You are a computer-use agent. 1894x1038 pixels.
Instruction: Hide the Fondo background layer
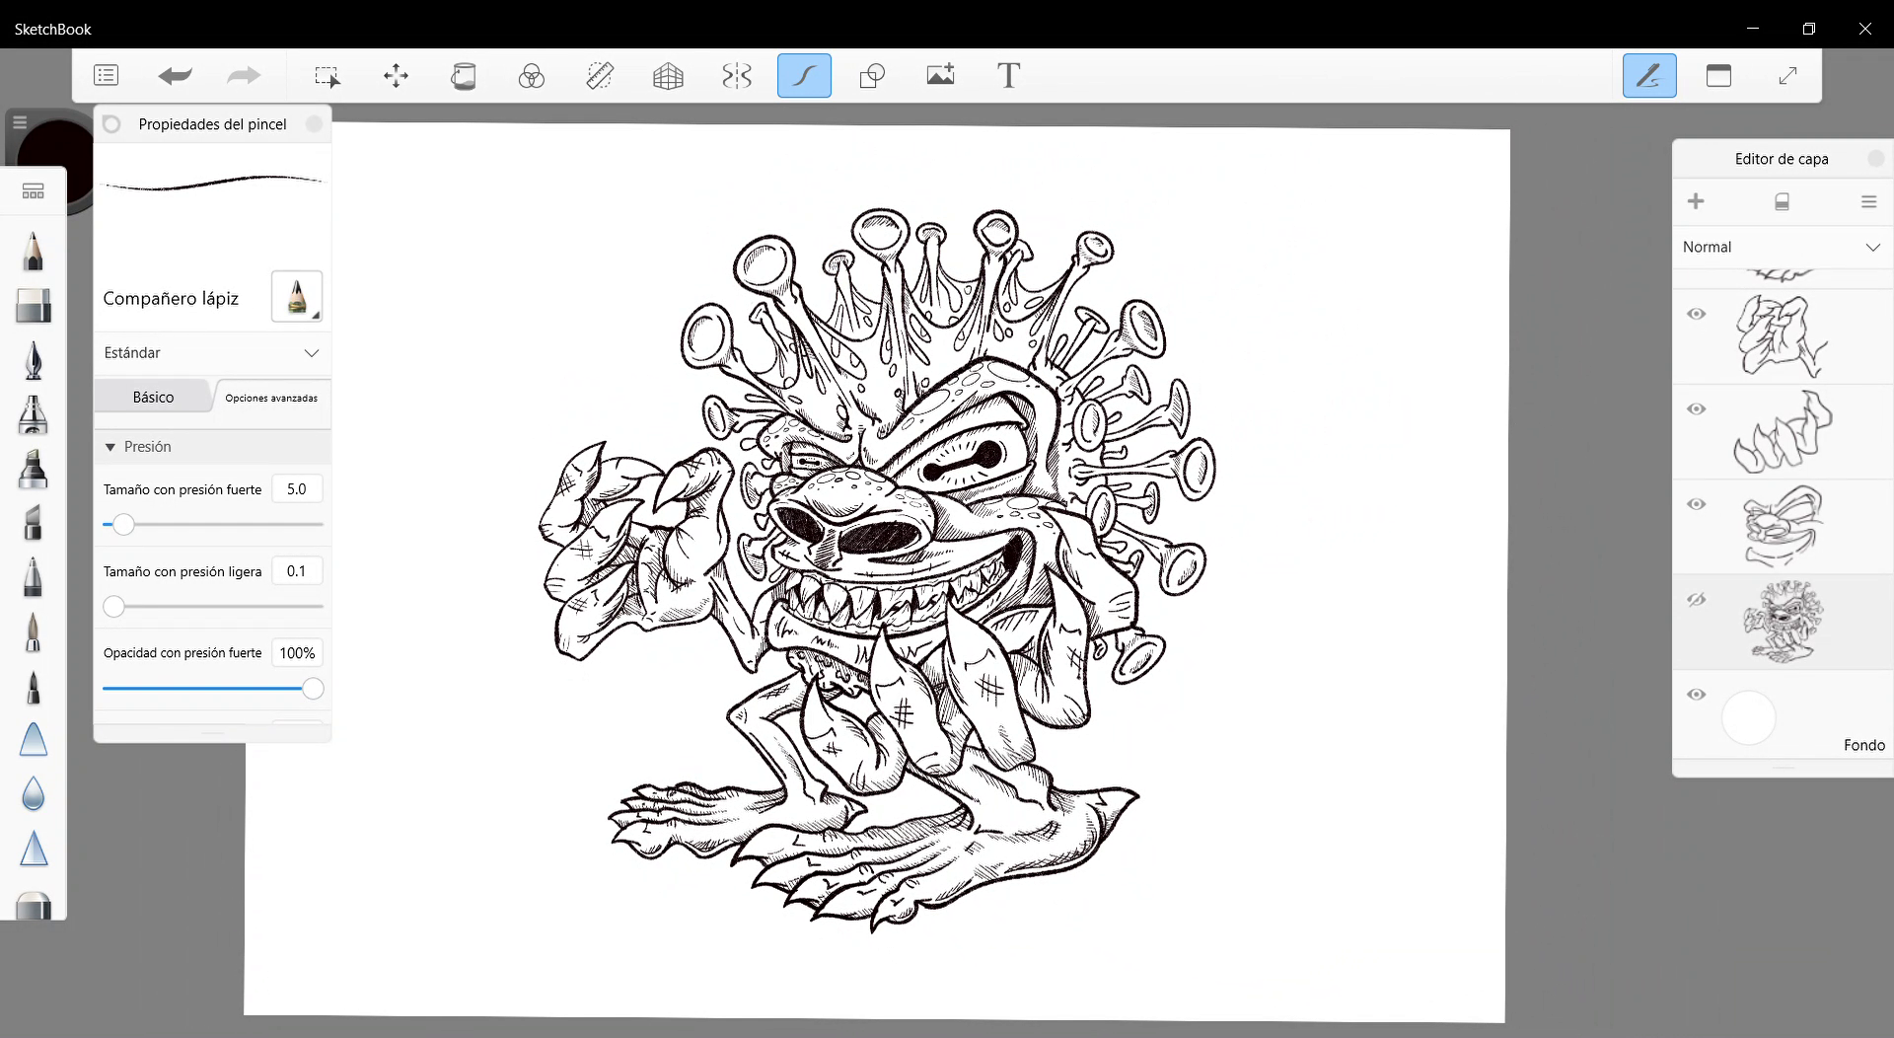tap(1696, 695)
